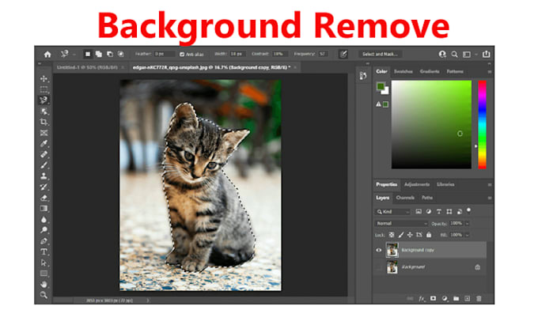Image resolution: width=538 pixels, height=325 pixels.
Task: Select the Zoom tool in toolbar
Action: [44, 295]
